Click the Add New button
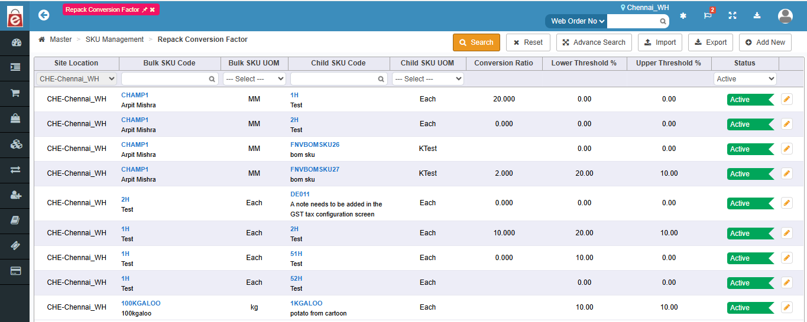This screenshot has width=807, height=322. click(x=765, y=42)
